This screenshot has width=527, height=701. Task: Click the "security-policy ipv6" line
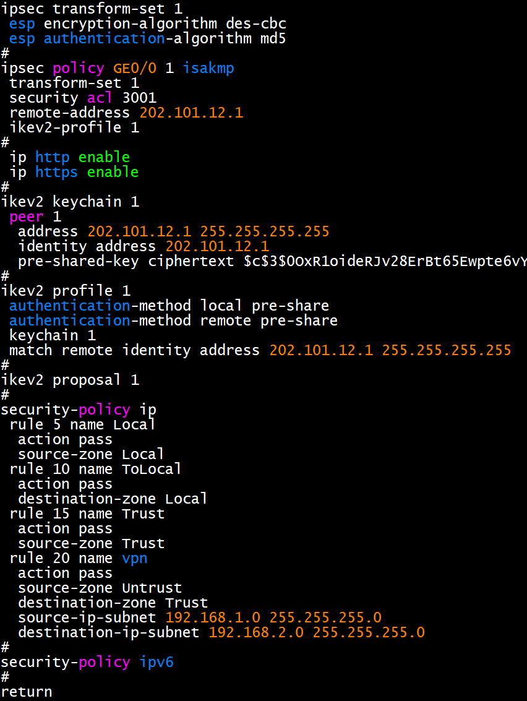87,662
